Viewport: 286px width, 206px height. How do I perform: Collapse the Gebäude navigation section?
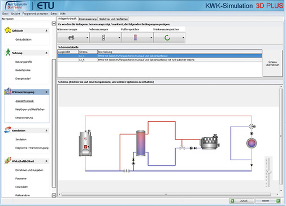[46, 30]
